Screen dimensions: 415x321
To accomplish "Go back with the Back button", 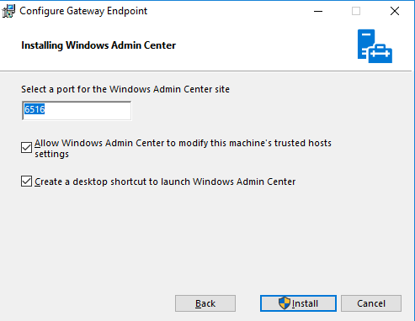I will [x=205, y=303].
